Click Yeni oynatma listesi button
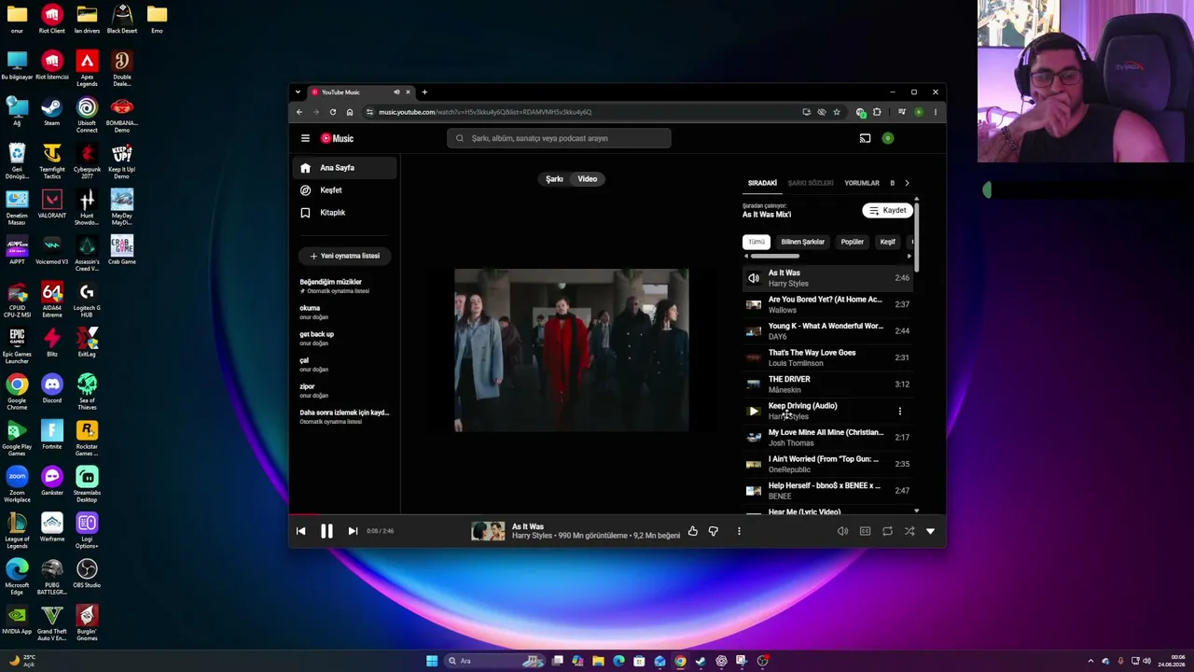The height and width of the screenshot is (672, 1194). pos(345,256)
